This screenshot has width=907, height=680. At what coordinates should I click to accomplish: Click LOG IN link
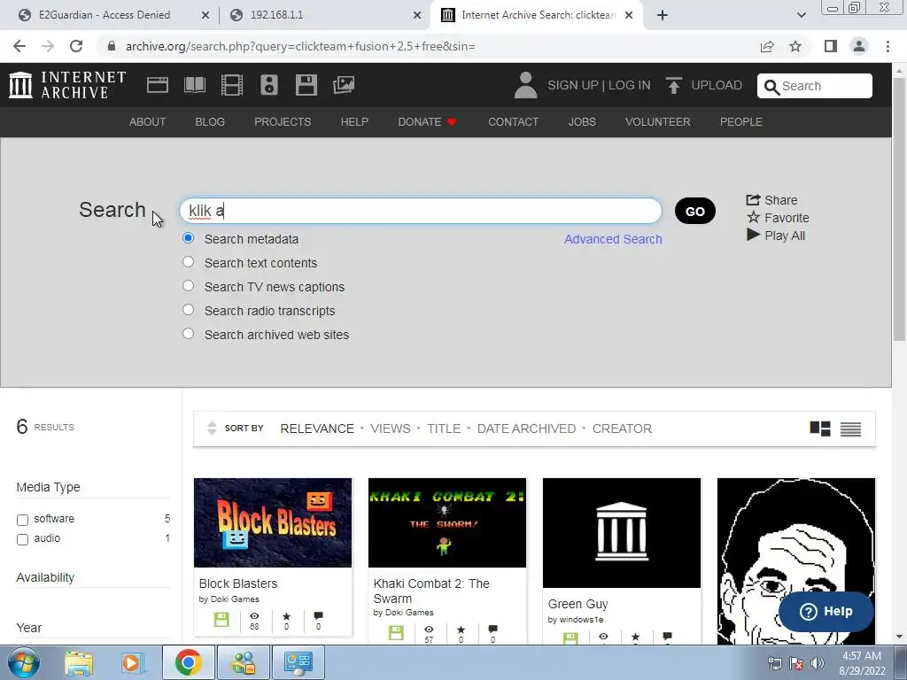[630, 86]
